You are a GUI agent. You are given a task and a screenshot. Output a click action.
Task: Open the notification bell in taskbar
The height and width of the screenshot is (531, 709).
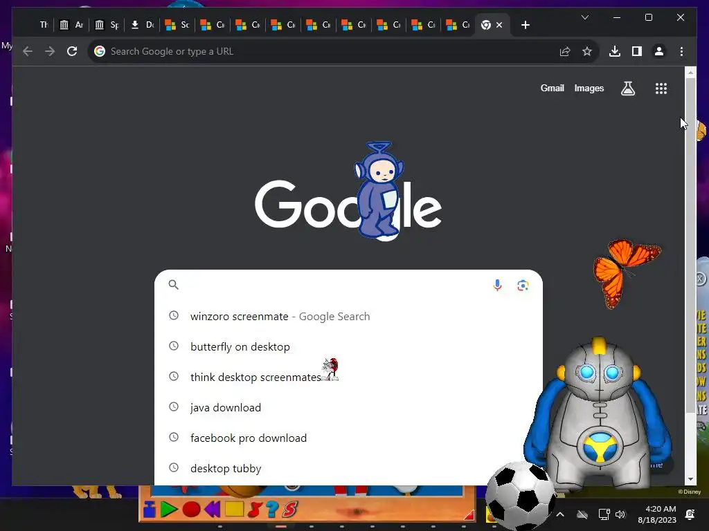(x=690, y=514)
